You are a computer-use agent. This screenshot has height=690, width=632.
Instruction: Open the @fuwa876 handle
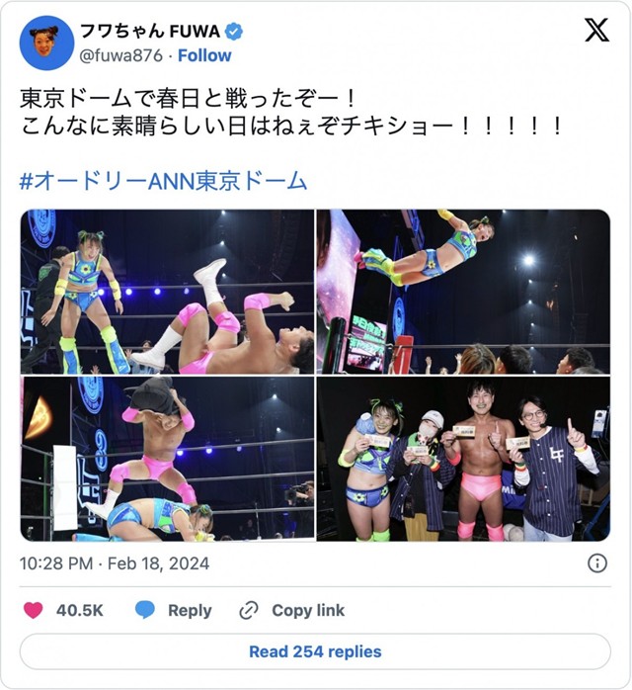[120, 56]
